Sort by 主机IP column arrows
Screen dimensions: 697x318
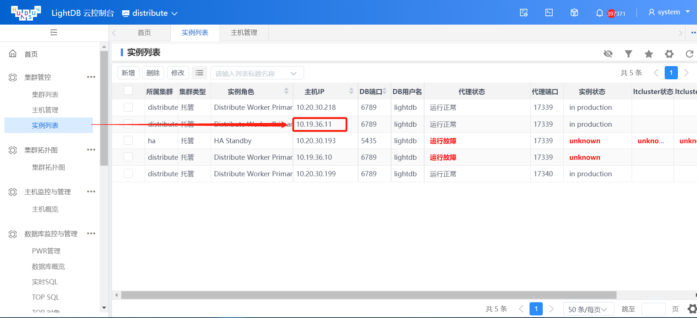(351, 91)
